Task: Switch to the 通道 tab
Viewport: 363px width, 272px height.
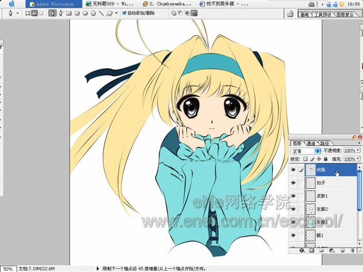Action: 310,143
